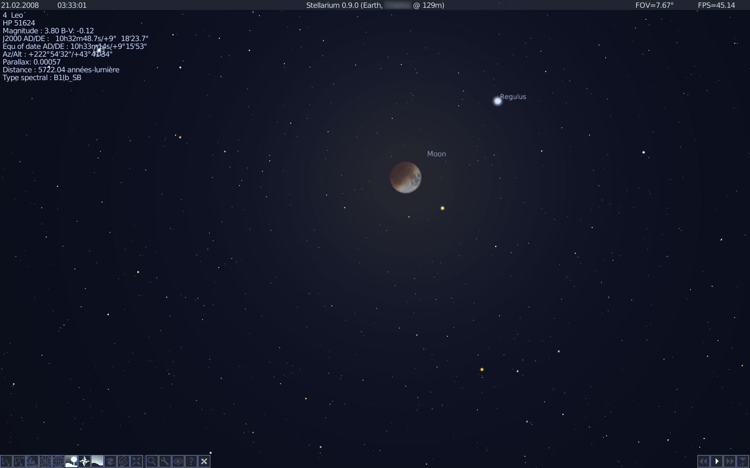Toggle night vision eye icon
Viewport: 750px width, 468px height.
[x=178, y=461]
